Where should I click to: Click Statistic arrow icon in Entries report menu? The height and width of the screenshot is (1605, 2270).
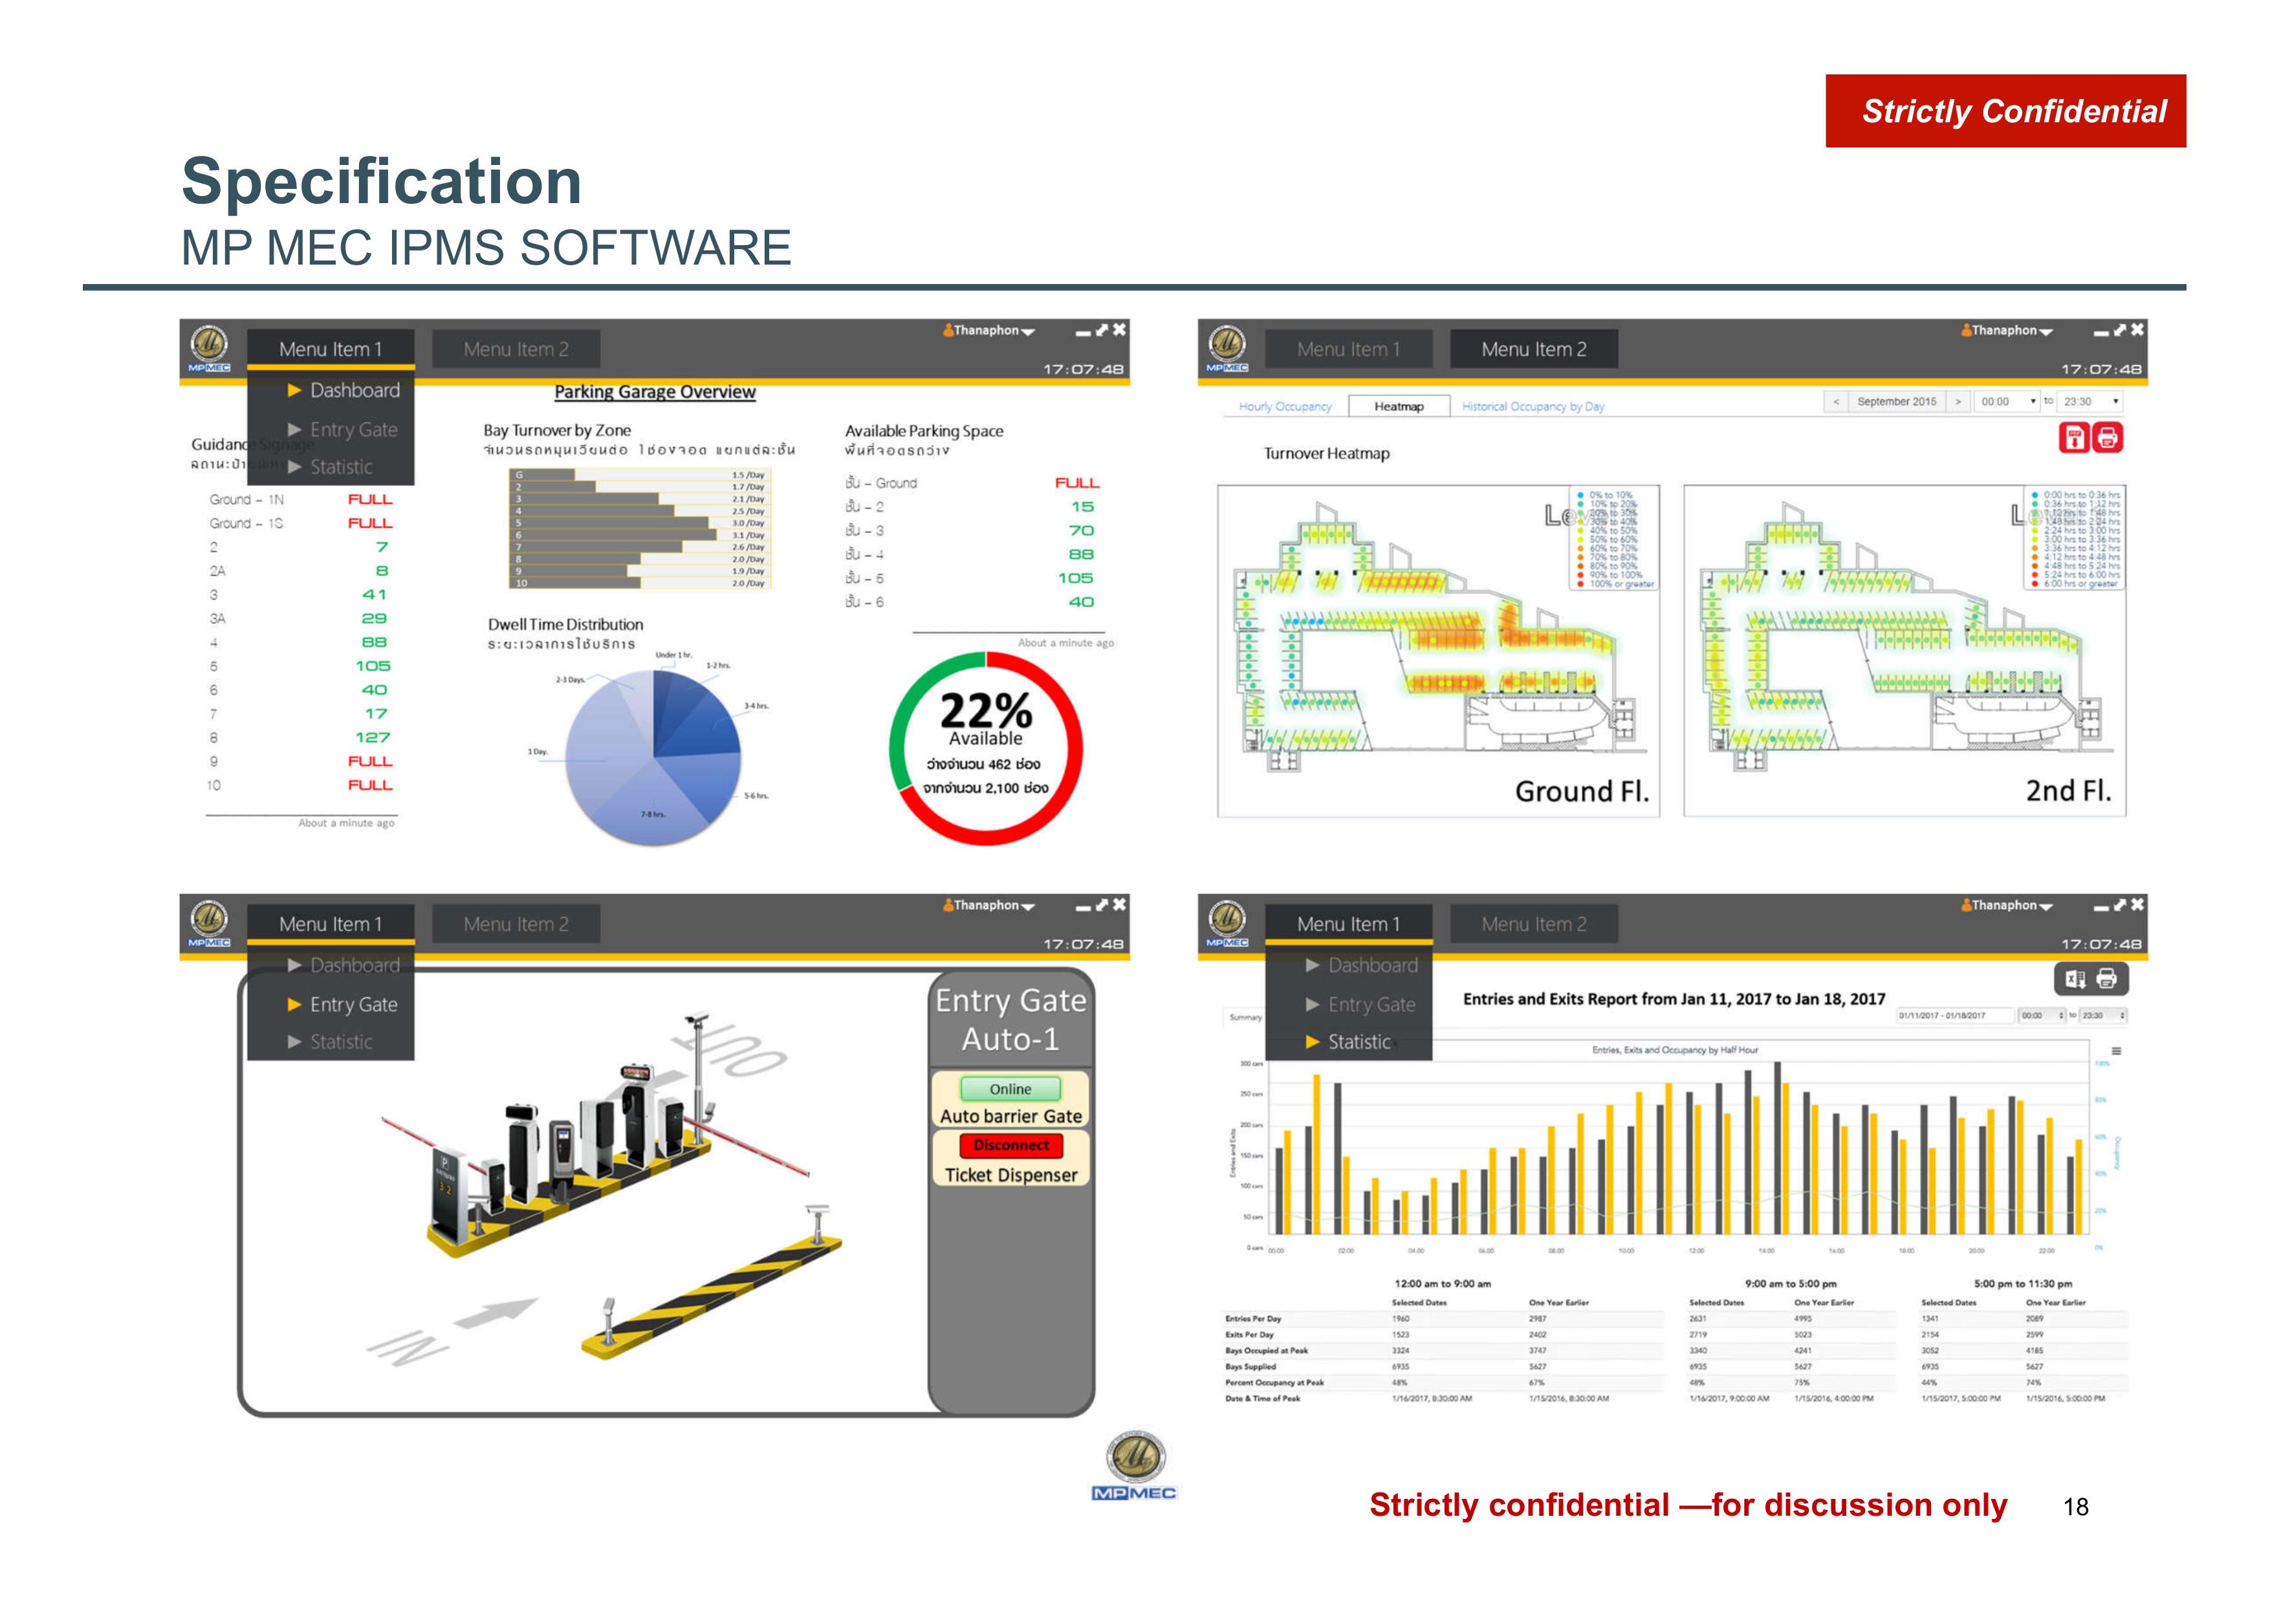[1312, 1042]
